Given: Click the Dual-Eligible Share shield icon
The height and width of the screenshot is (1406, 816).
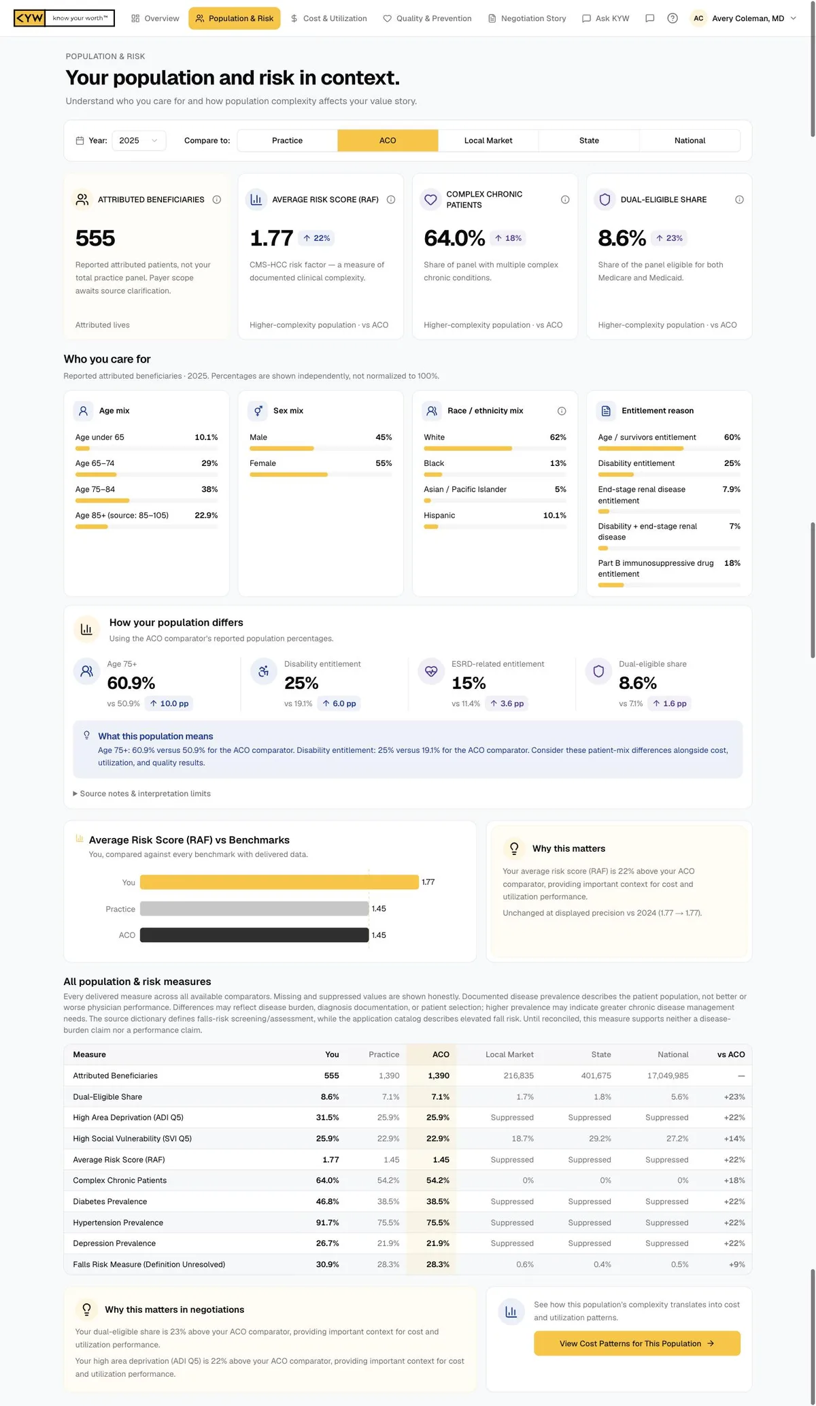Looking at the screenshot, I should tap(605, 199).
